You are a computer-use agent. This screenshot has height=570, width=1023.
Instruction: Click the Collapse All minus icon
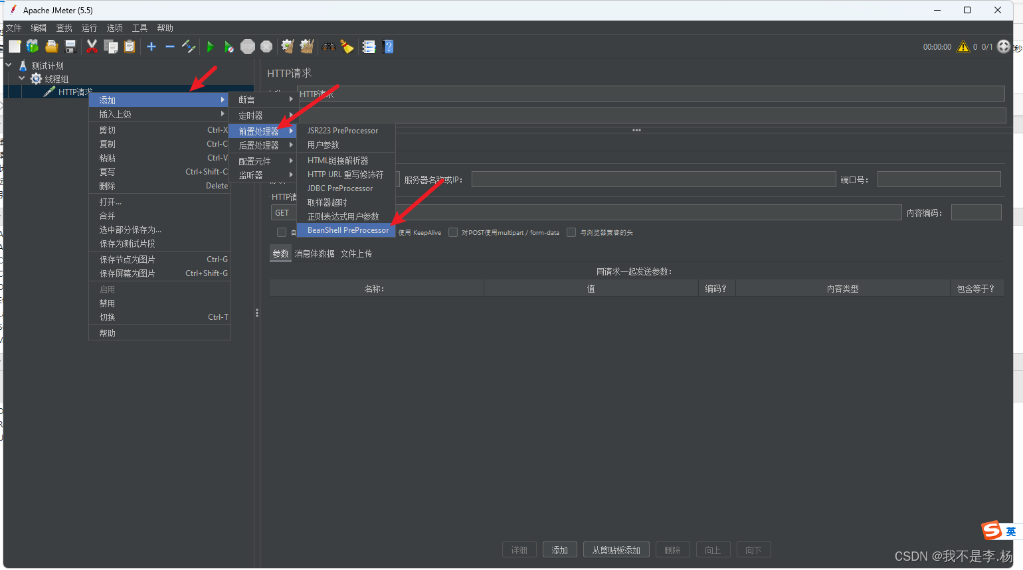[x=170, y=46]
